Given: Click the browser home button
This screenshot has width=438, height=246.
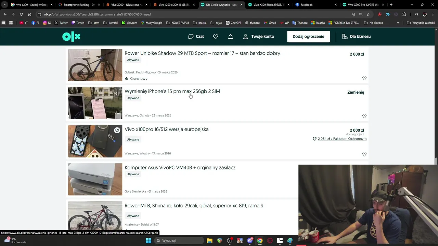Looking at the screenshot, I should 29,14.
